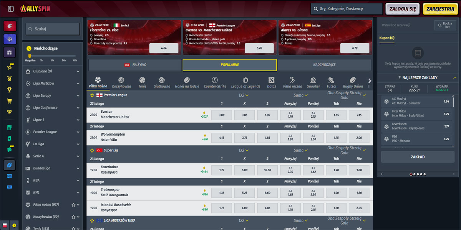Image resolution: width=461 pixels, height=230 pixels.
Task: Open the trophy icon in left sidebar
Action: click(x=10, y=90)
